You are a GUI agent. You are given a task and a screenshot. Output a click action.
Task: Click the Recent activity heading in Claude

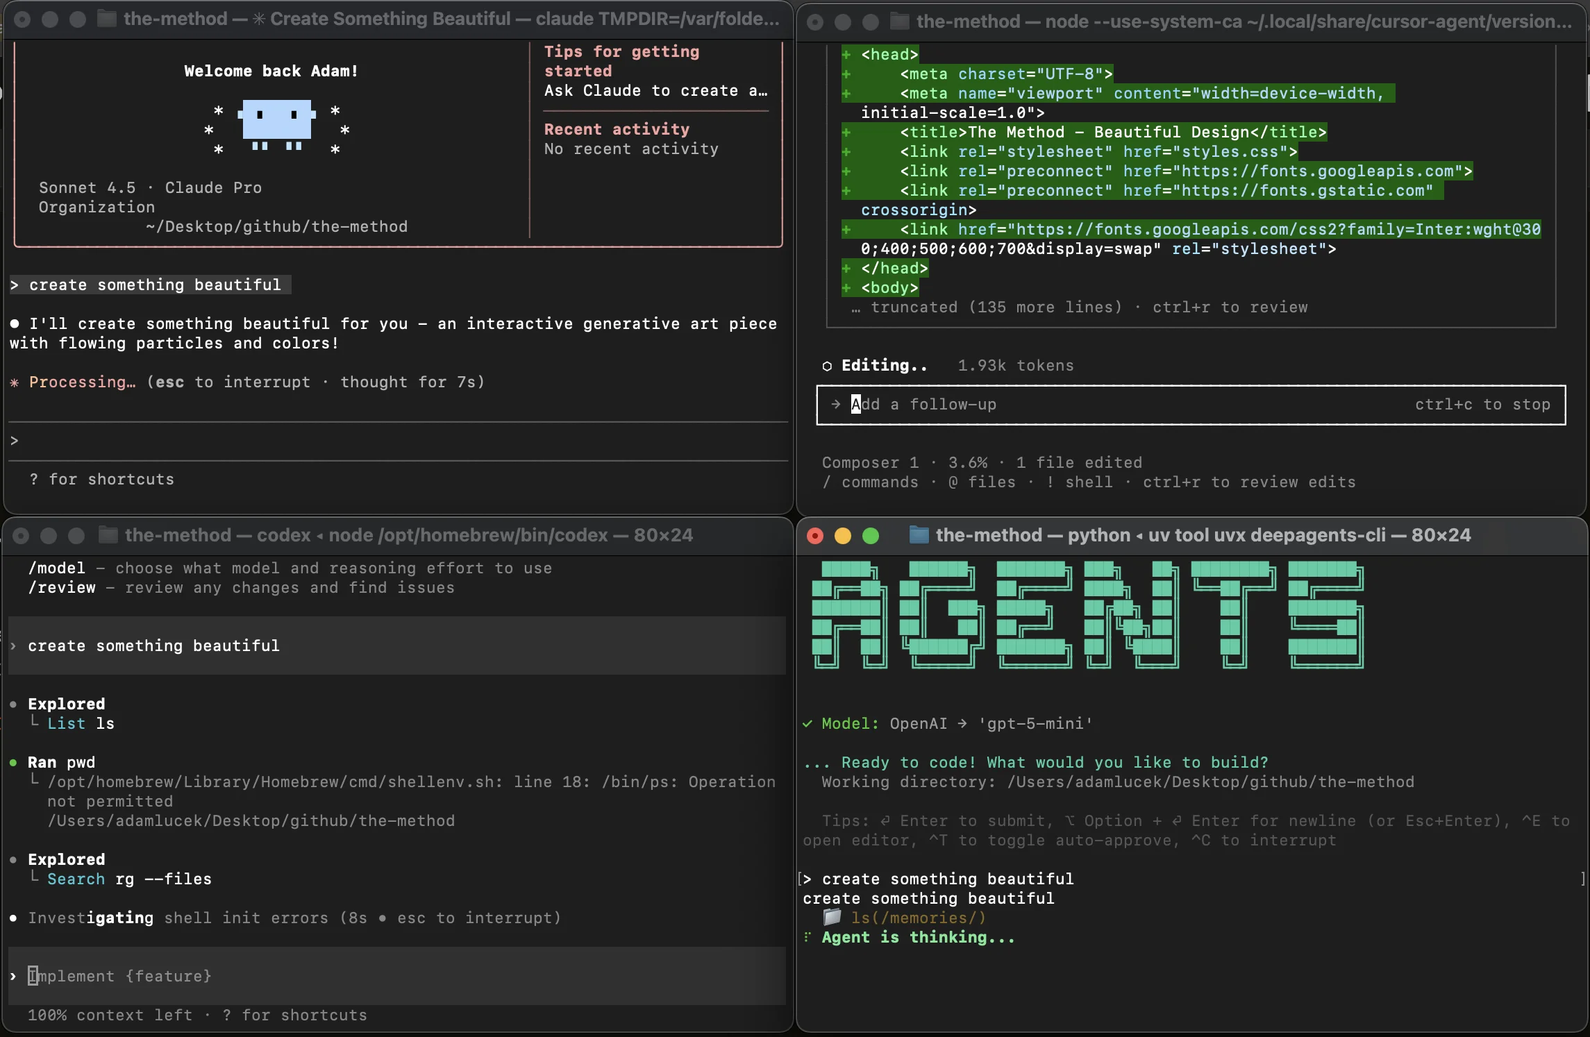617,129
